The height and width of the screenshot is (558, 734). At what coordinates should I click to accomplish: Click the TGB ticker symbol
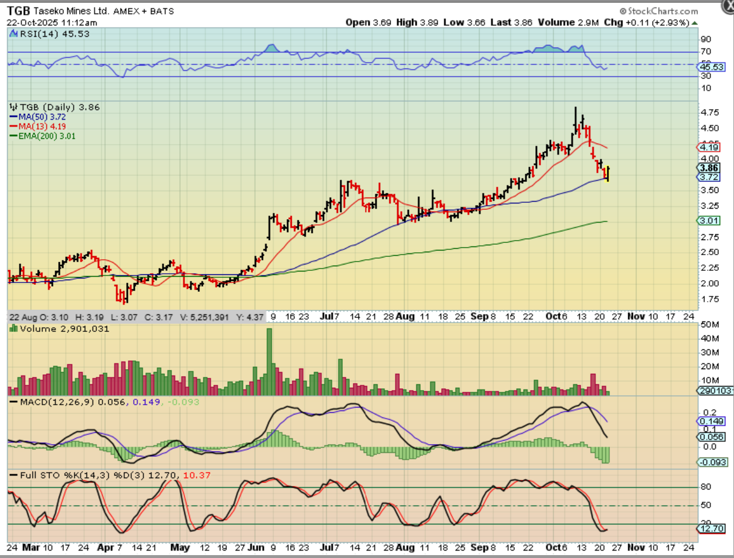(18, 11)
